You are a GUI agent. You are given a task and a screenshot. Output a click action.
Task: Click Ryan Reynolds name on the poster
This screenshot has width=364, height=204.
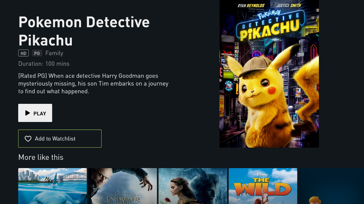pos(251,6)
